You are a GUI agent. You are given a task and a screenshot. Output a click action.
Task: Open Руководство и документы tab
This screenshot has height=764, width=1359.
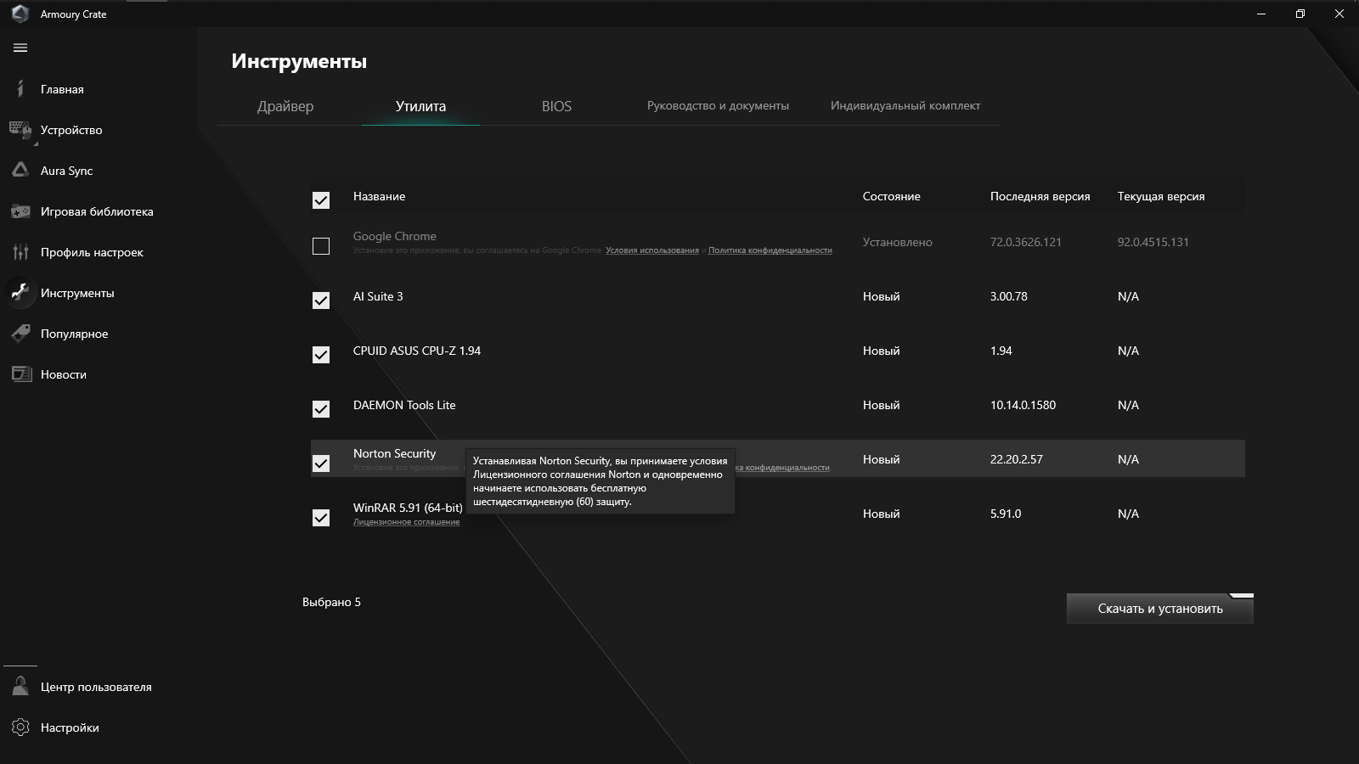(x=718, y=106)
